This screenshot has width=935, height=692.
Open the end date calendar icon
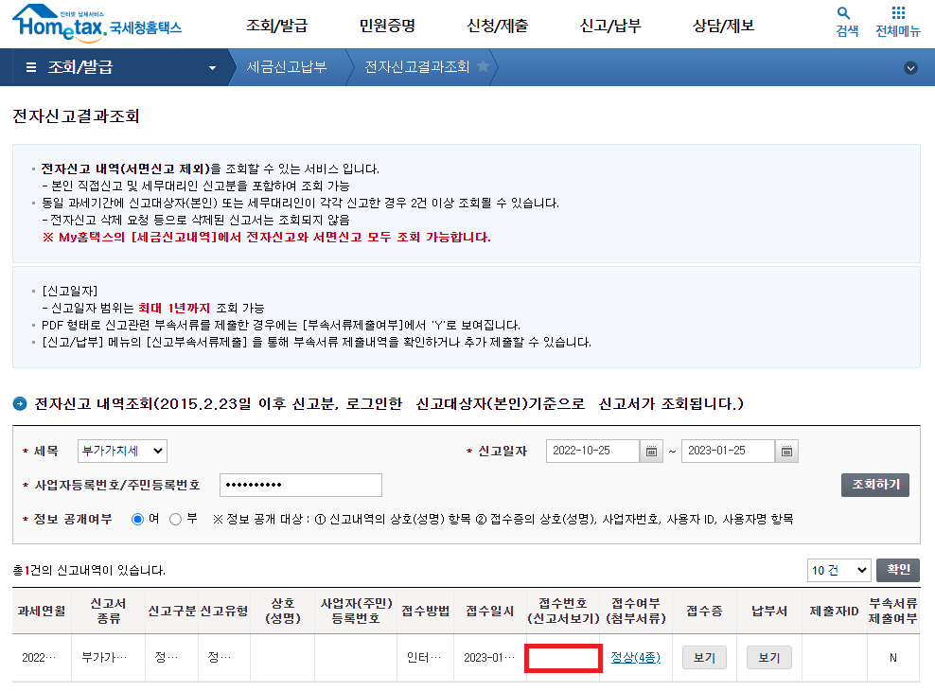click(x=786, y=451)
